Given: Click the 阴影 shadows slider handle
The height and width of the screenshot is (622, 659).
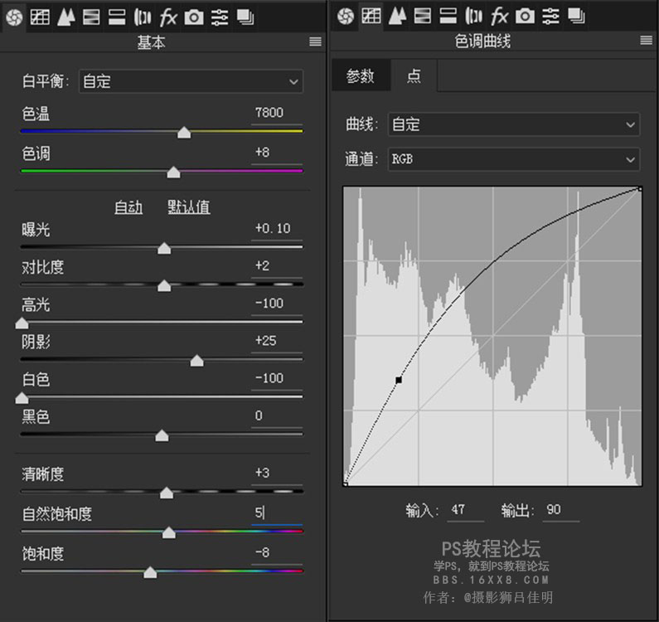Looking at the screenshot, I should coord(196,361).
